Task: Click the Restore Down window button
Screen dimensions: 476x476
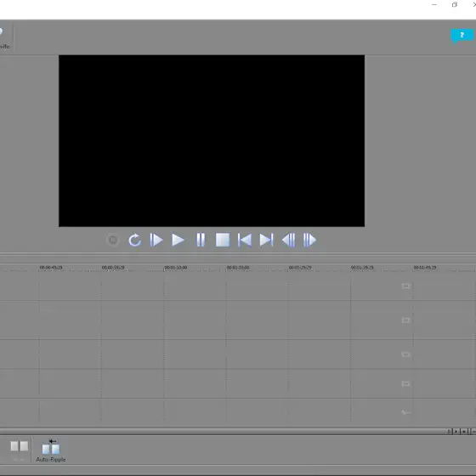Action: [x=455, y=4]
